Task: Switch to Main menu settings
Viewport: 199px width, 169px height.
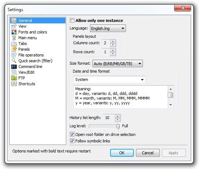Action: pos(28,38)
